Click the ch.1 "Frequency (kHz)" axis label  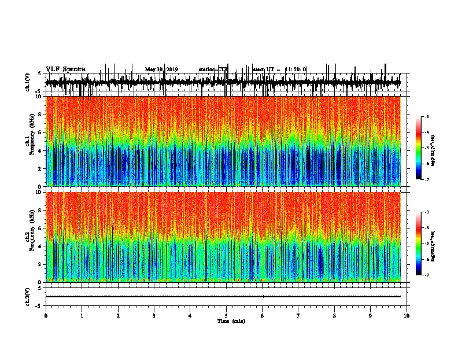32,134
